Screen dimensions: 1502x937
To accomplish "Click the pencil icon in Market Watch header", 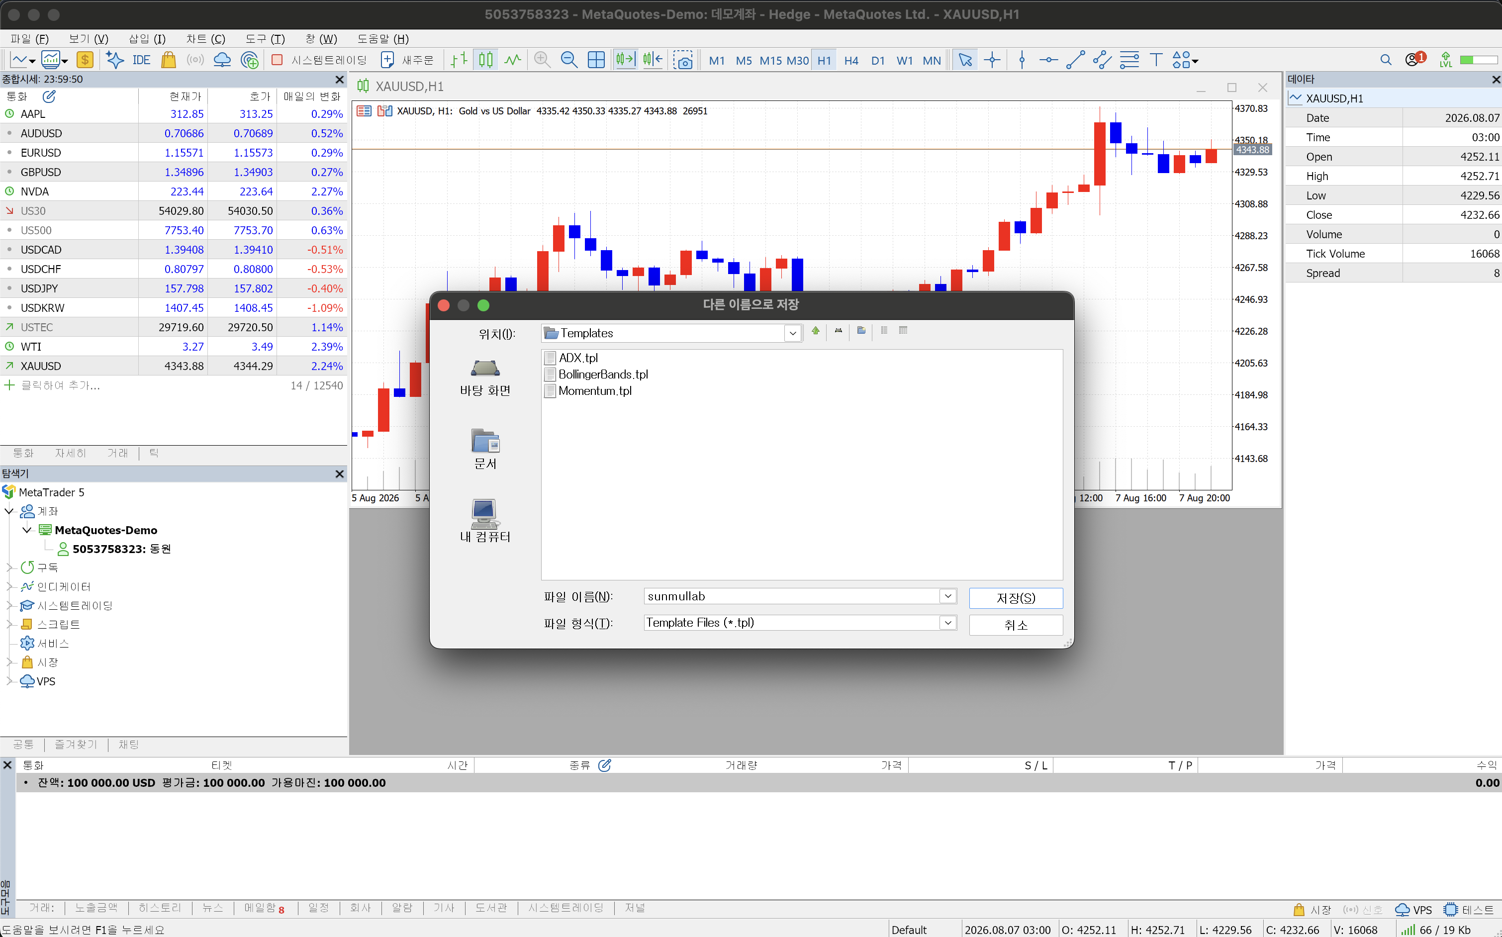I will tap(49, 96).
